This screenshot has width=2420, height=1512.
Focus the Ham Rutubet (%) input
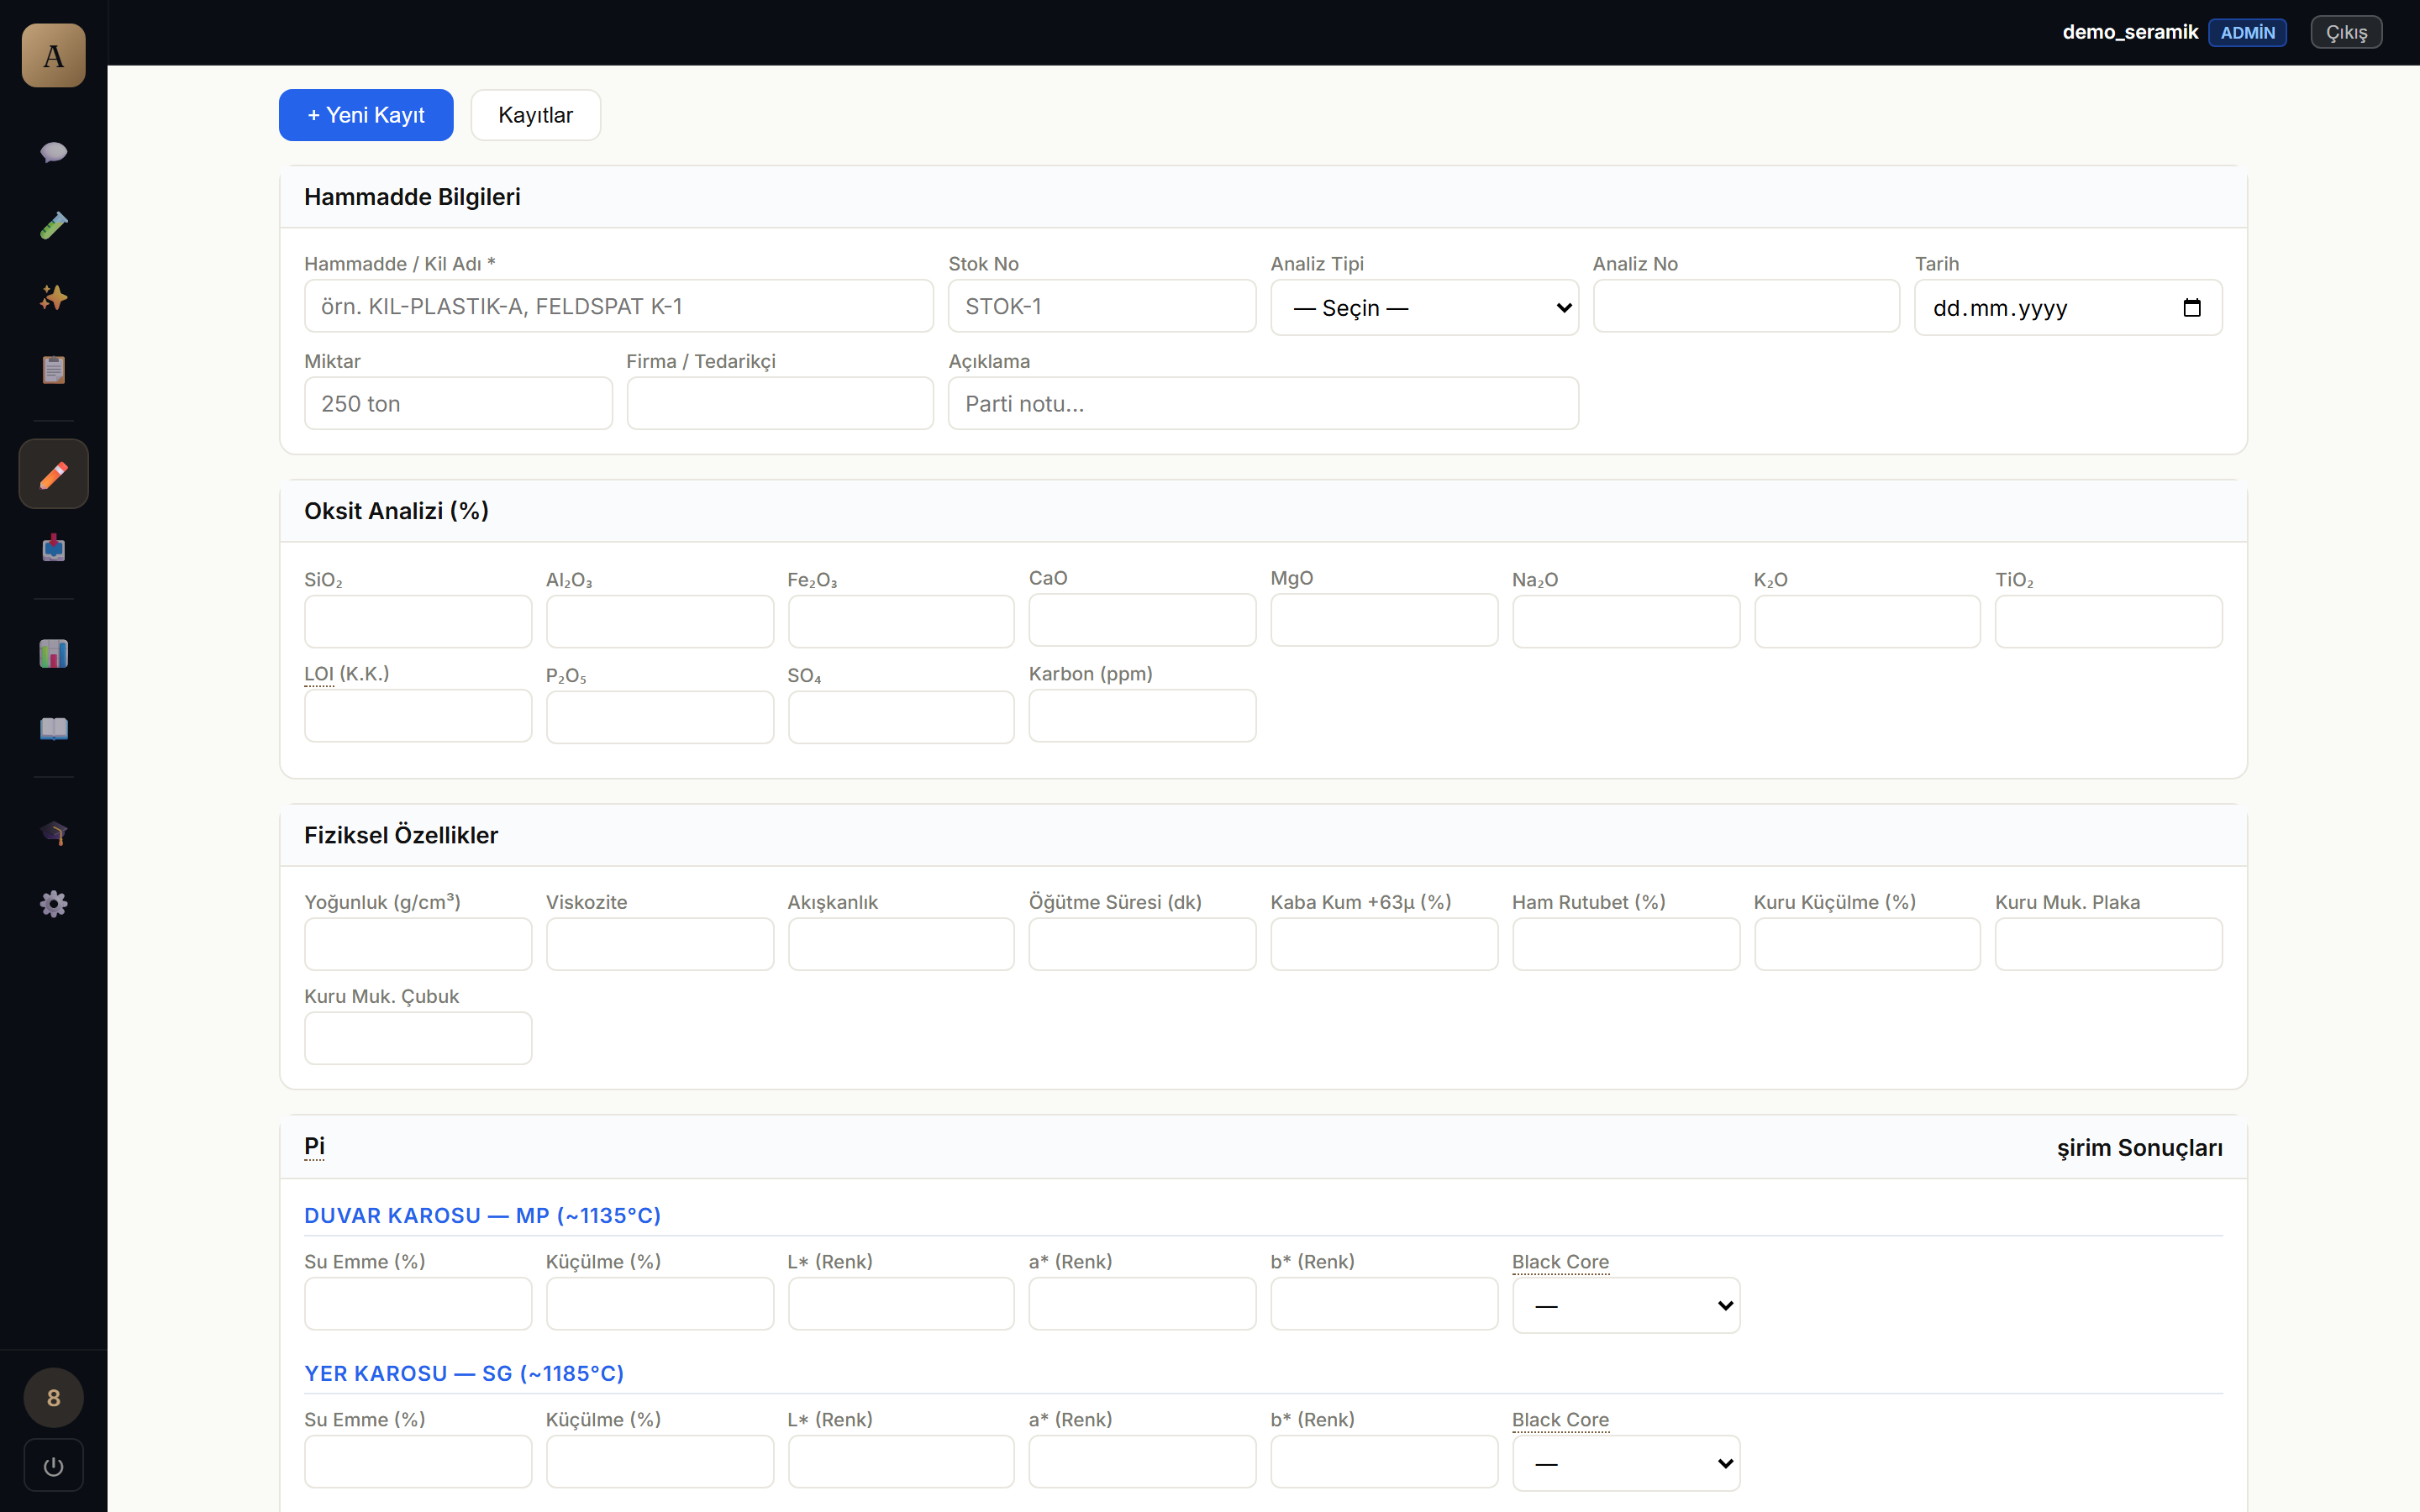click(x=1626, y=944)
